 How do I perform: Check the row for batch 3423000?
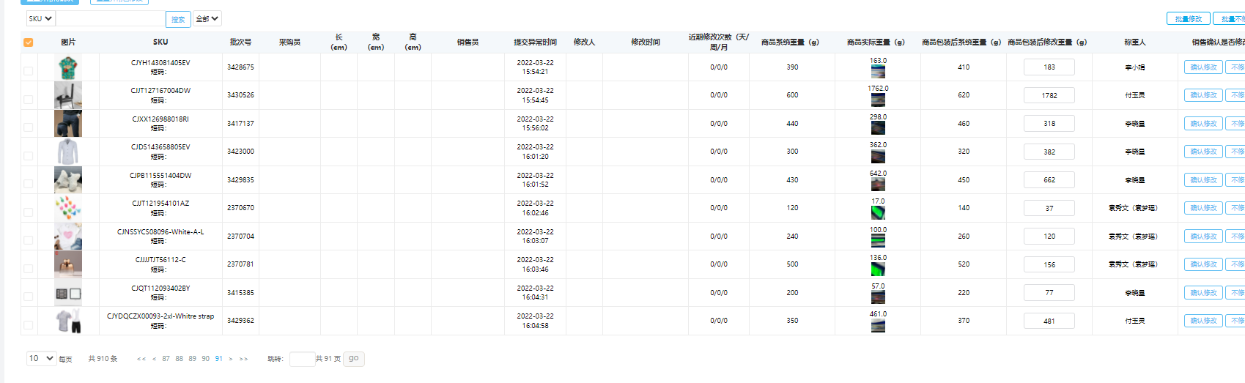click(x=29, y=155)
